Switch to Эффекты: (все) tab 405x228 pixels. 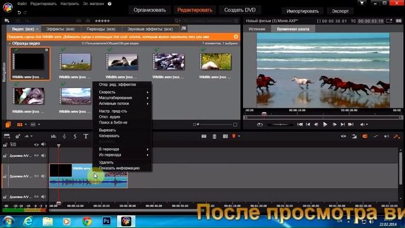point(61,29)
